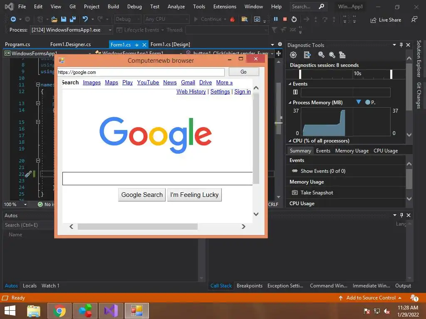Take Snapshot of memory usage

point(313,193)
